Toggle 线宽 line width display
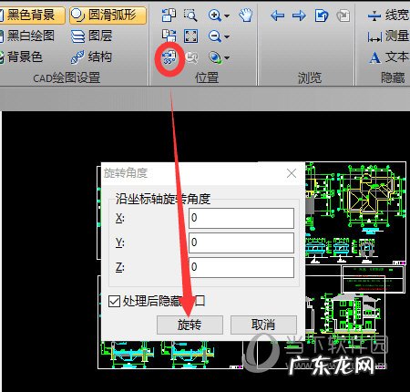 (388, 15)
